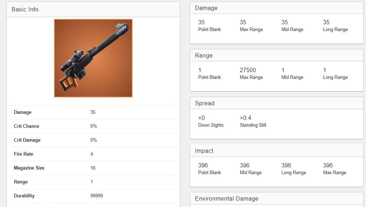
Task: Click the Damage Point Blank stat
Action: point(209,26)
